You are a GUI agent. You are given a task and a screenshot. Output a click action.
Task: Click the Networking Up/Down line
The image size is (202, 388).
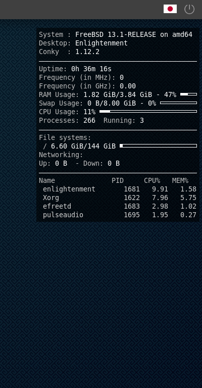pos(79,164)
